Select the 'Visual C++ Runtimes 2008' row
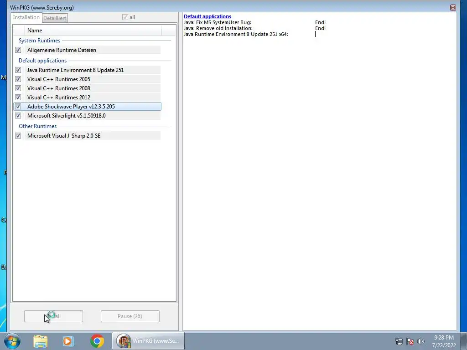The height and width of the screenshot is (350, 467). (87, 88)
